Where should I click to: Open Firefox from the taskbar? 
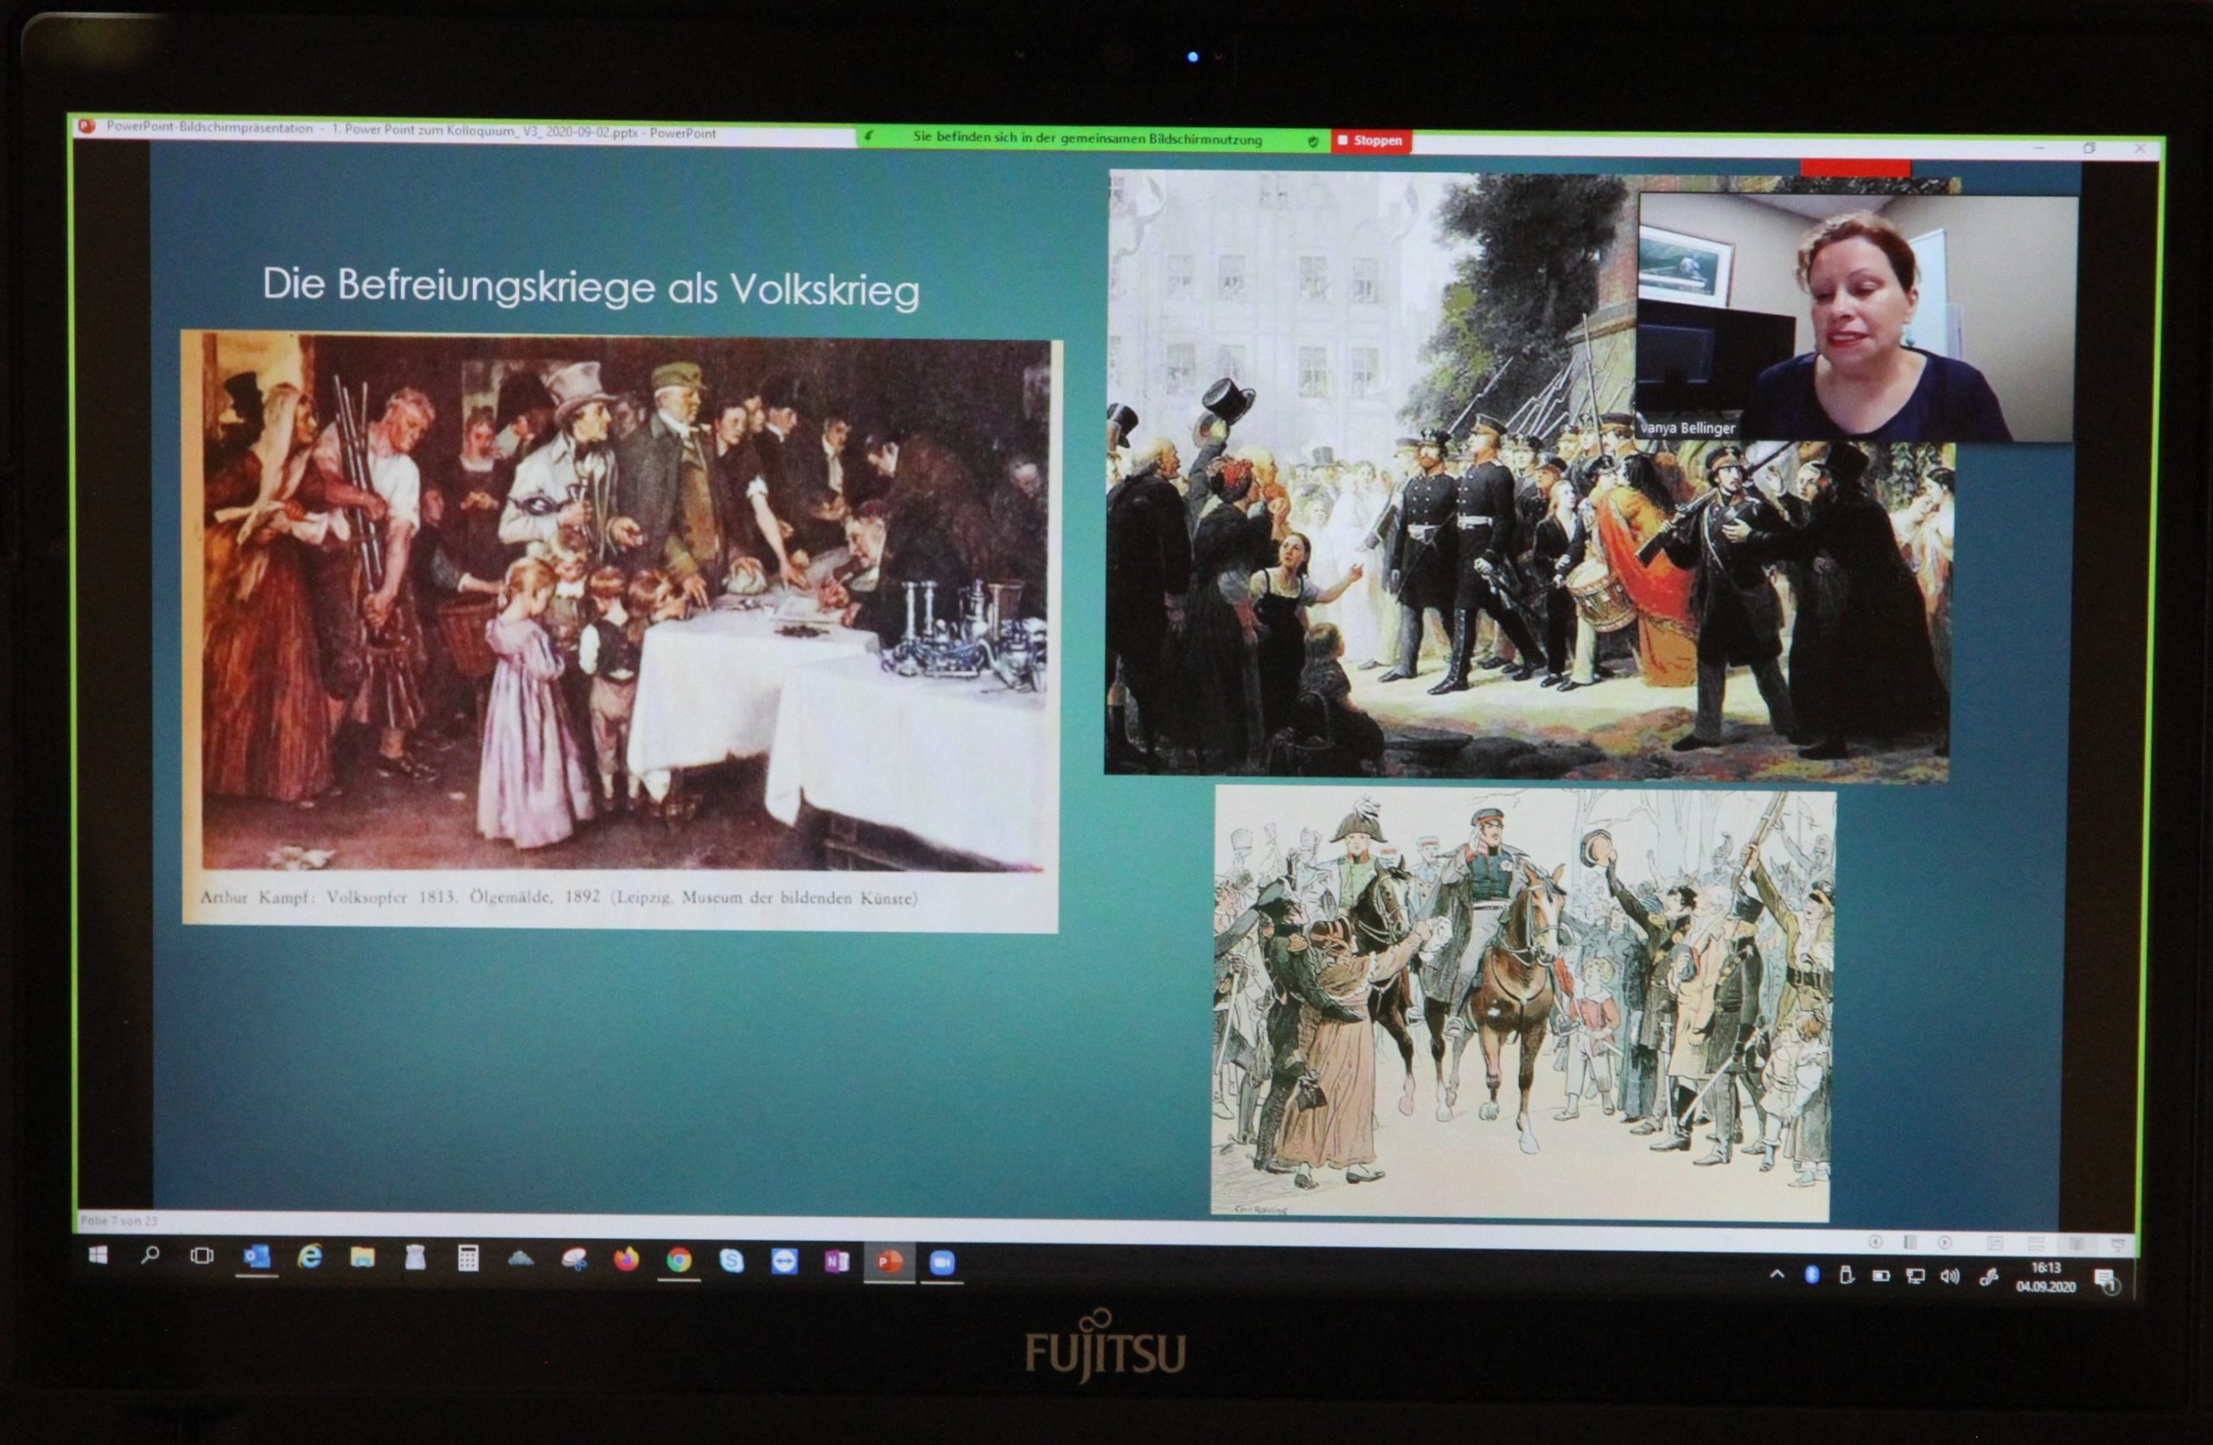point(626,1260)
